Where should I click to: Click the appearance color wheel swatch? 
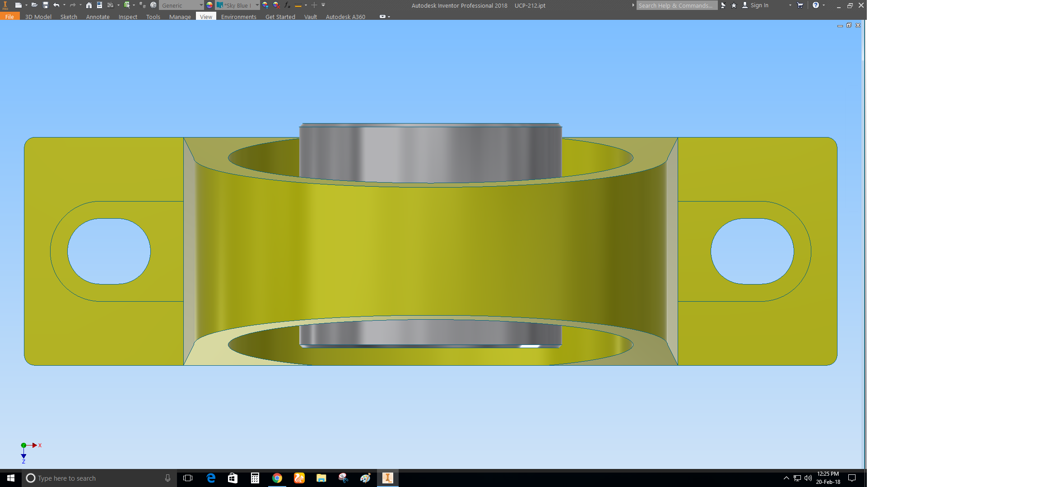209,5
